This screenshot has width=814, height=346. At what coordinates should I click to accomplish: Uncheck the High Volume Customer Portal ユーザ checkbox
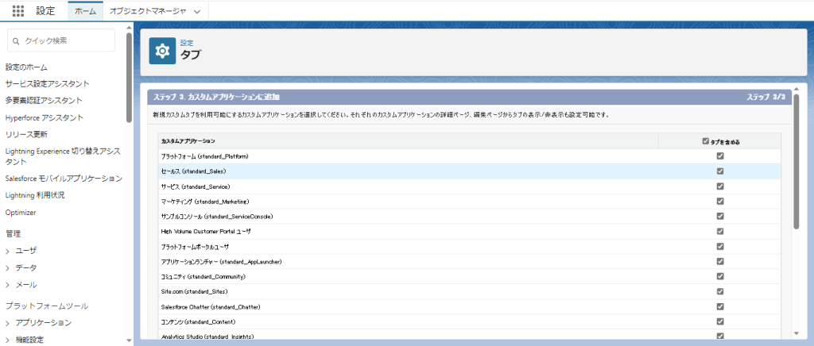click(720, 231)
